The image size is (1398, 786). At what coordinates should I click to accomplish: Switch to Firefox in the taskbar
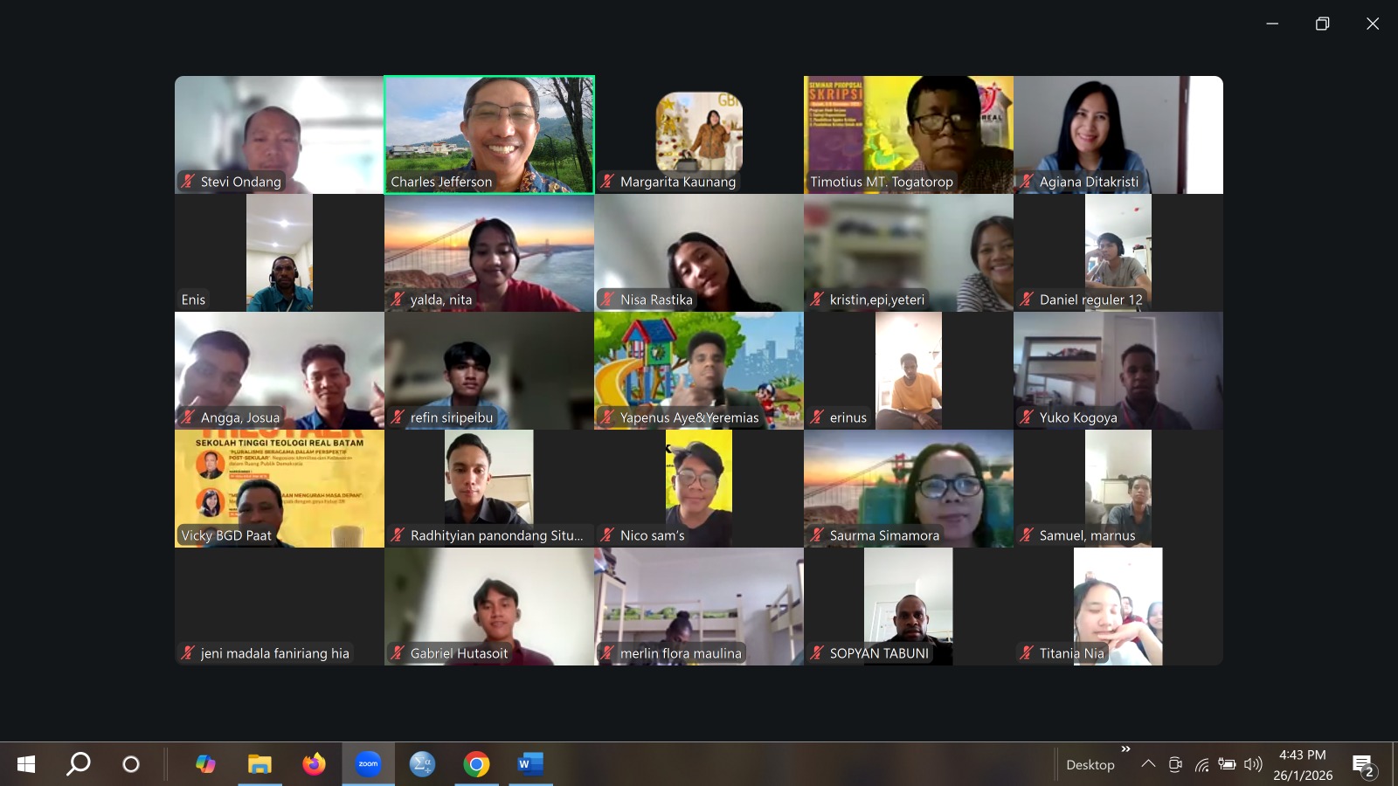314,764
